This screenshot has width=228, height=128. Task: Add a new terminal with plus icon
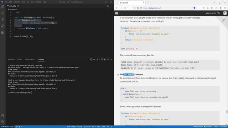coord(97,59)
